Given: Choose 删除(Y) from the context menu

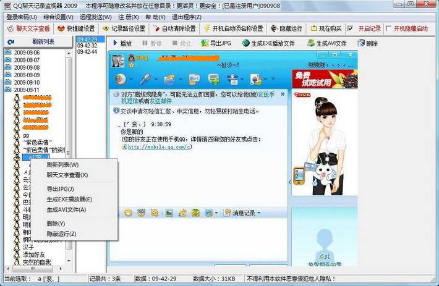Looking at the screenshot, I should click(56, 224).
